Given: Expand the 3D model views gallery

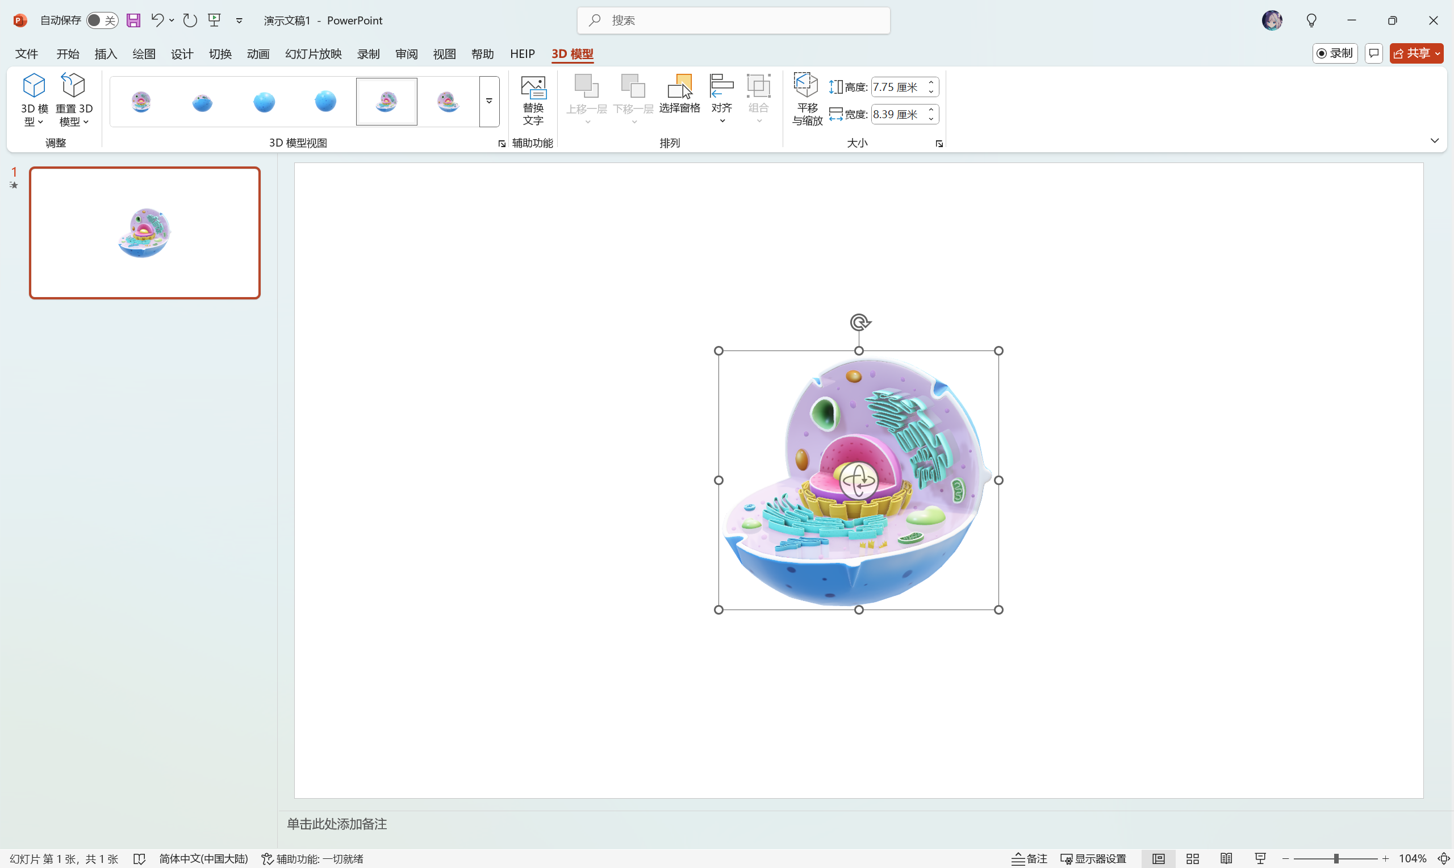Looking at the screenshot, I should coord(489,101).
